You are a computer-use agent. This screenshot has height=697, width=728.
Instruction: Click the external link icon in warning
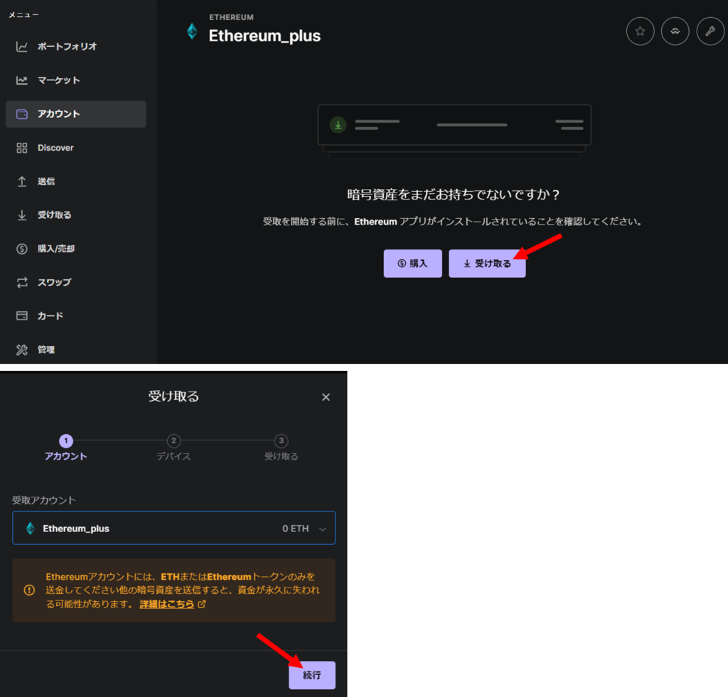tap(201, 604)
